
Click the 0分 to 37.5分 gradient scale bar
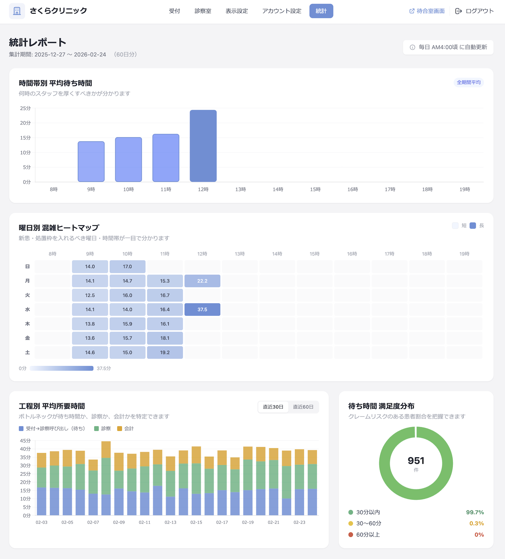click(61, 368)
